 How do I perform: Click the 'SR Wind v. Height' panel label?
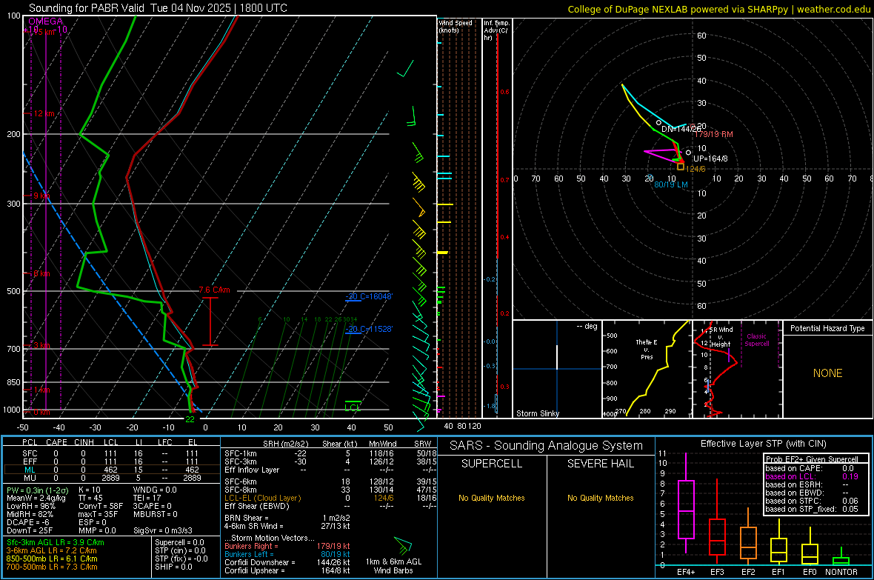click(x=721, y=337)
